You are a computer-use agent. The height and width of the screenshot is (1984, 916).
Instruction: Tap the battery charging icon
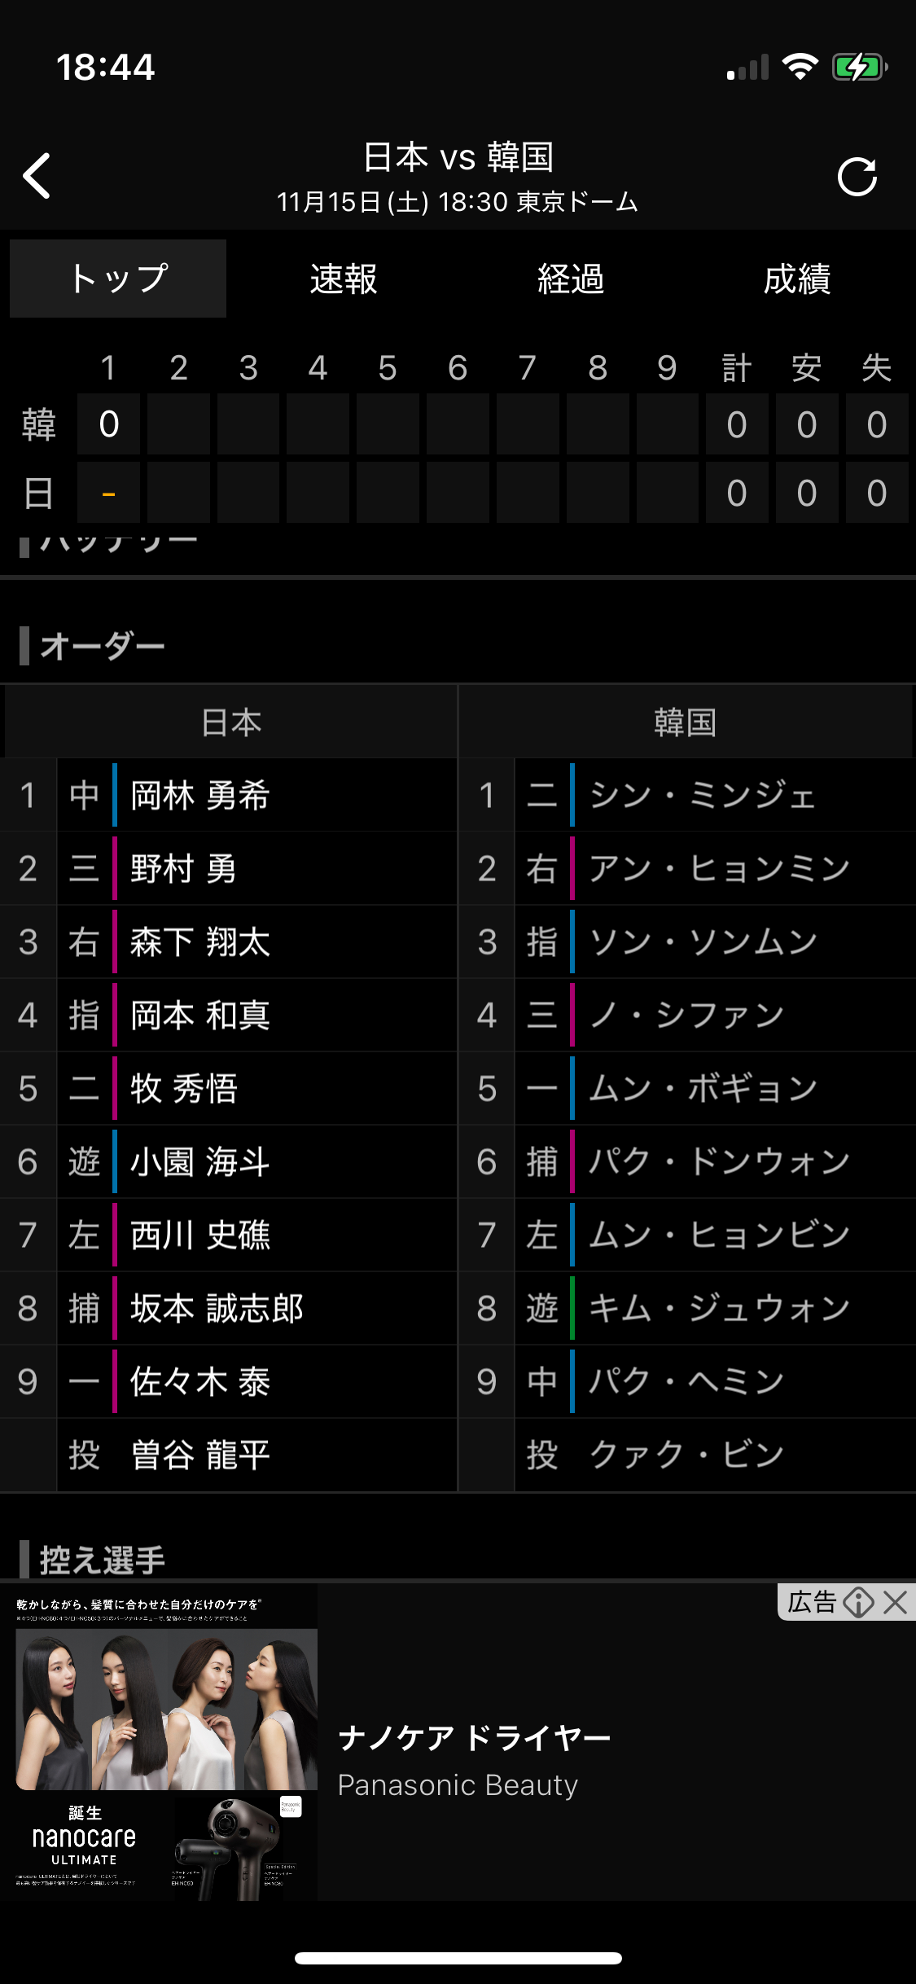858,67
